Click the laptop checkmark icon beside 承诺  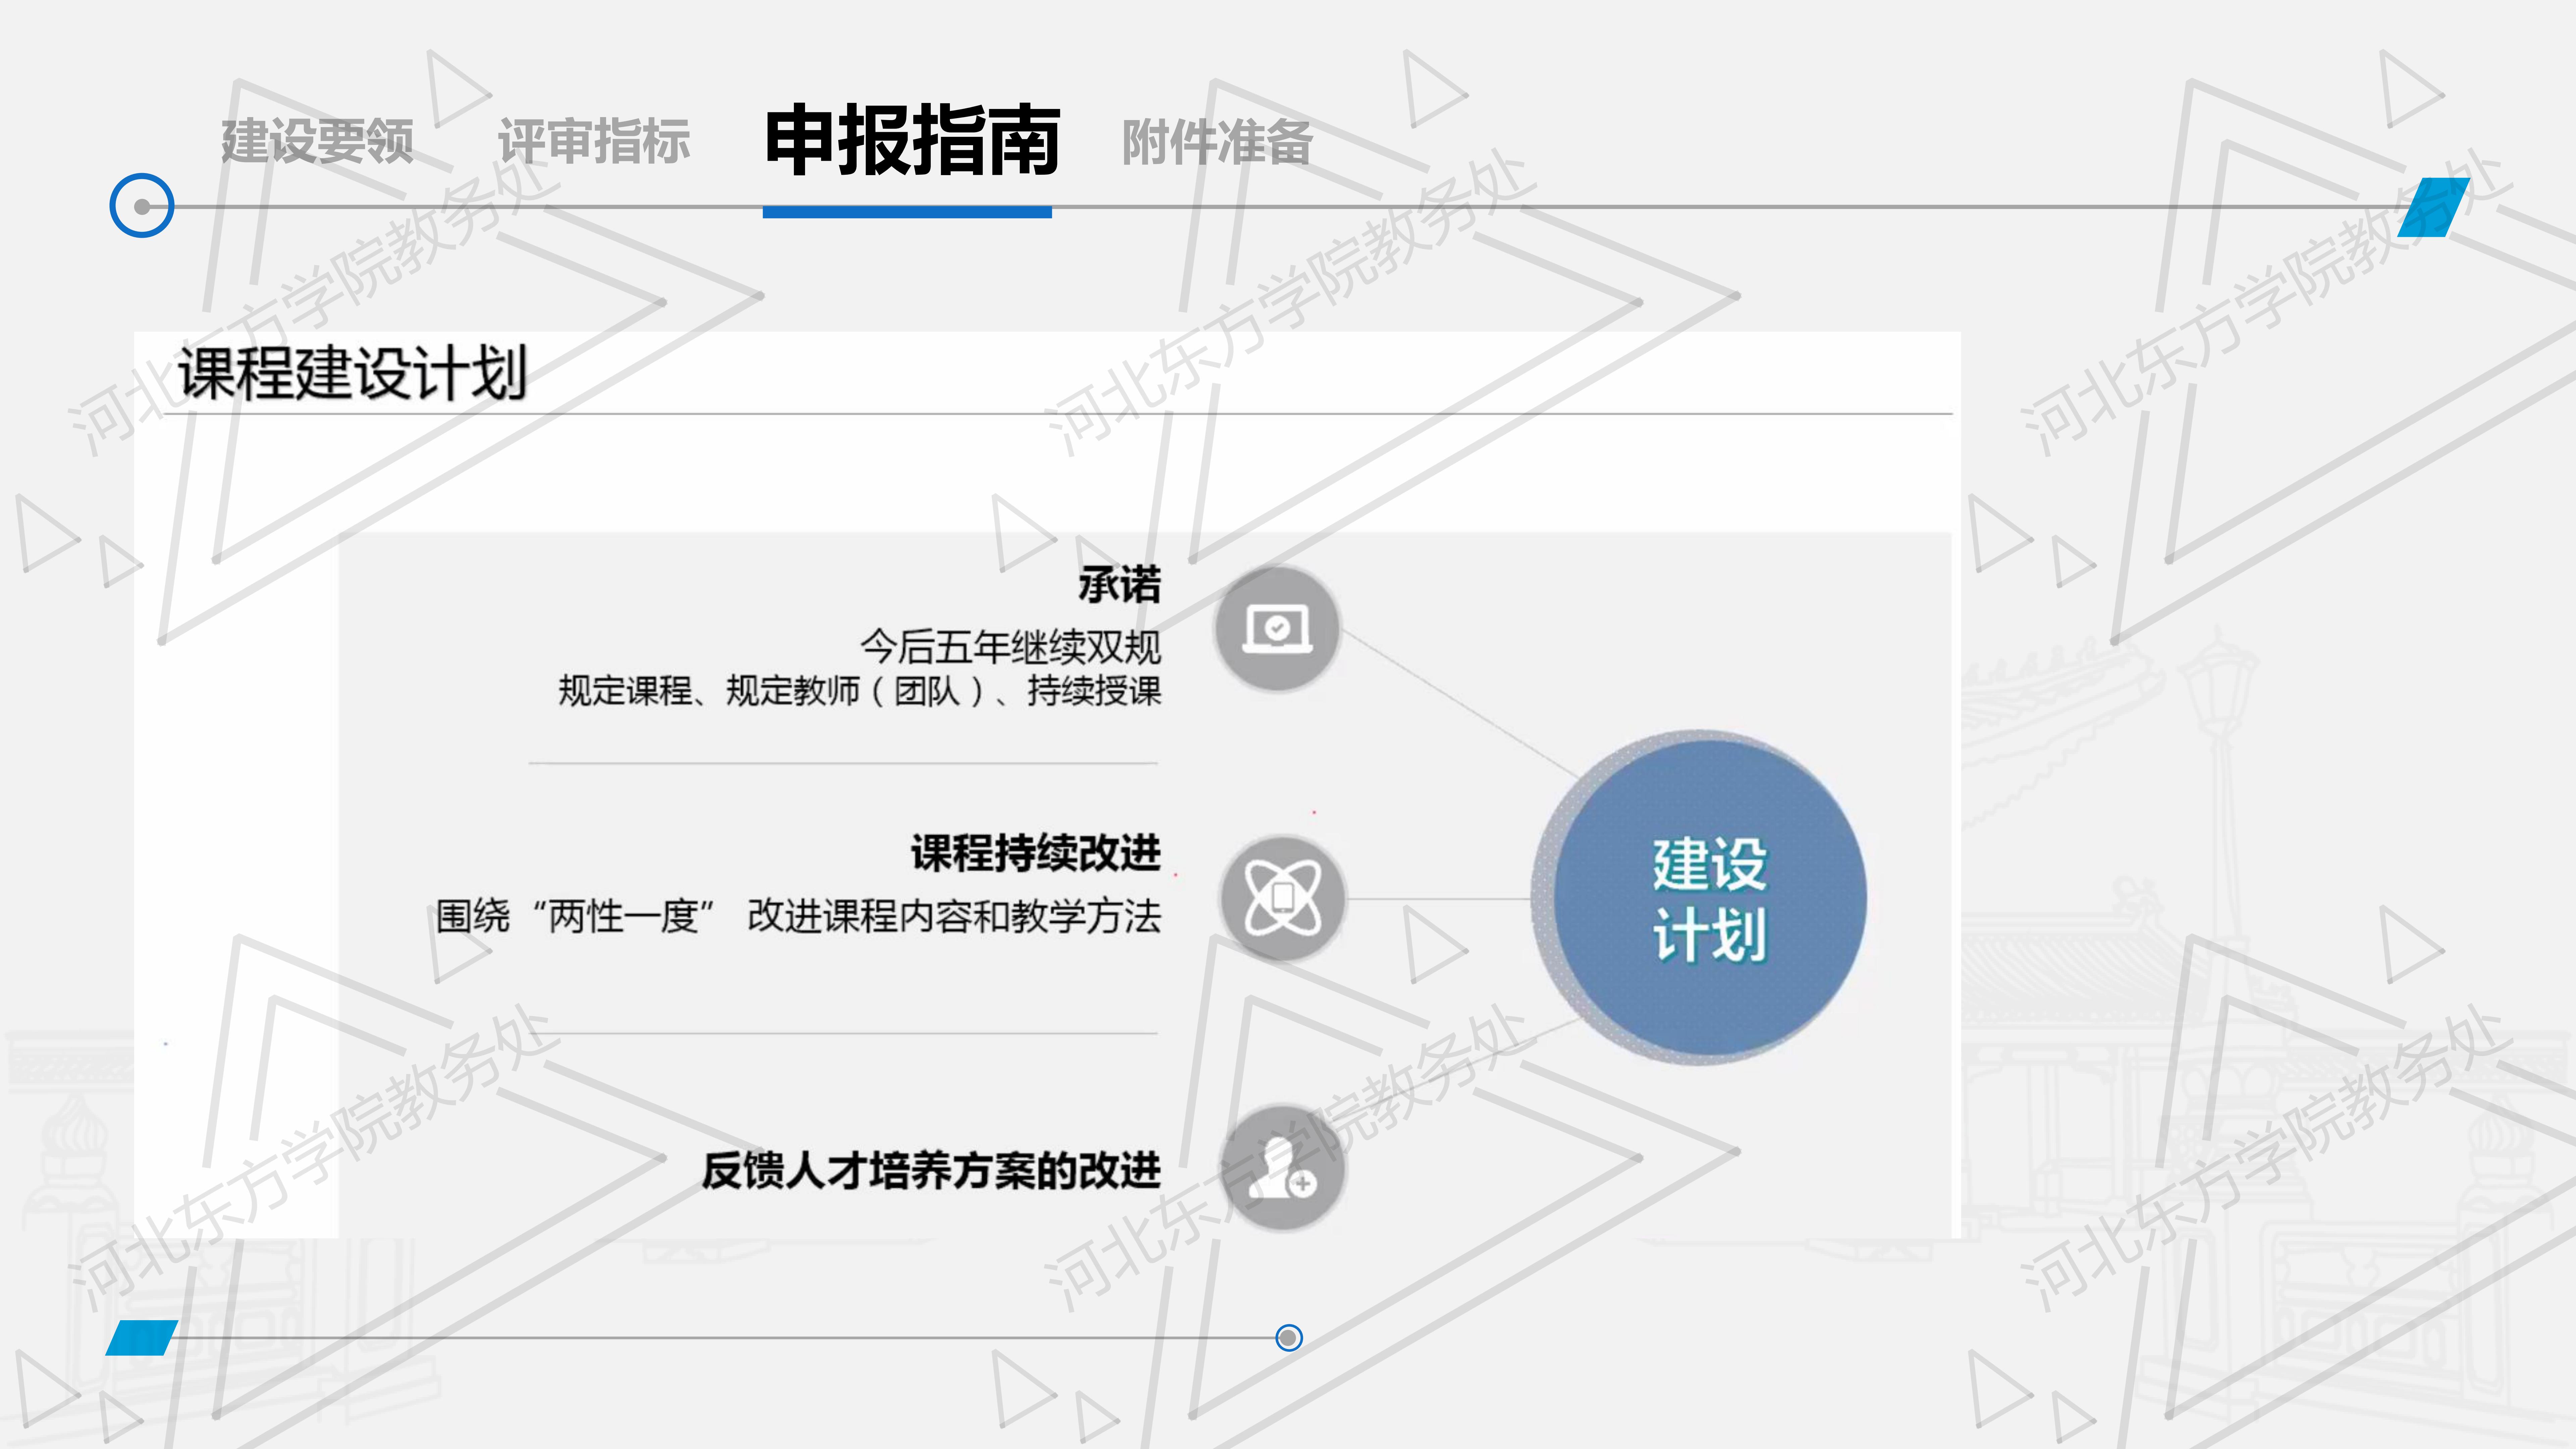click(x=1277, y=629)
